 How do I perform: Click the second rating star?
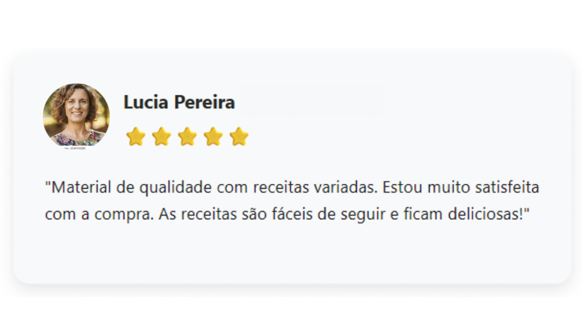[x=162, y=136]
